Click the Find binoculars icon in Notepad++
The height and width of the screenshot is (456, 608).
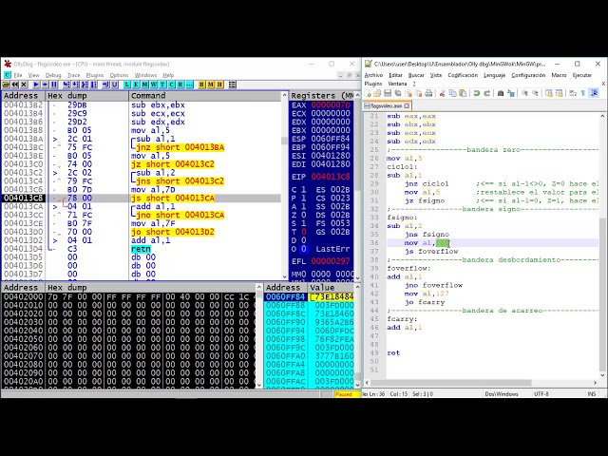(x=501, y=93)
